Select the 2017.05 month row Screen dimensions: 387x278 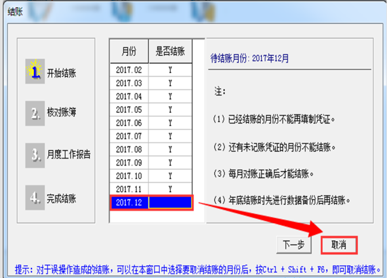(151, 110)
